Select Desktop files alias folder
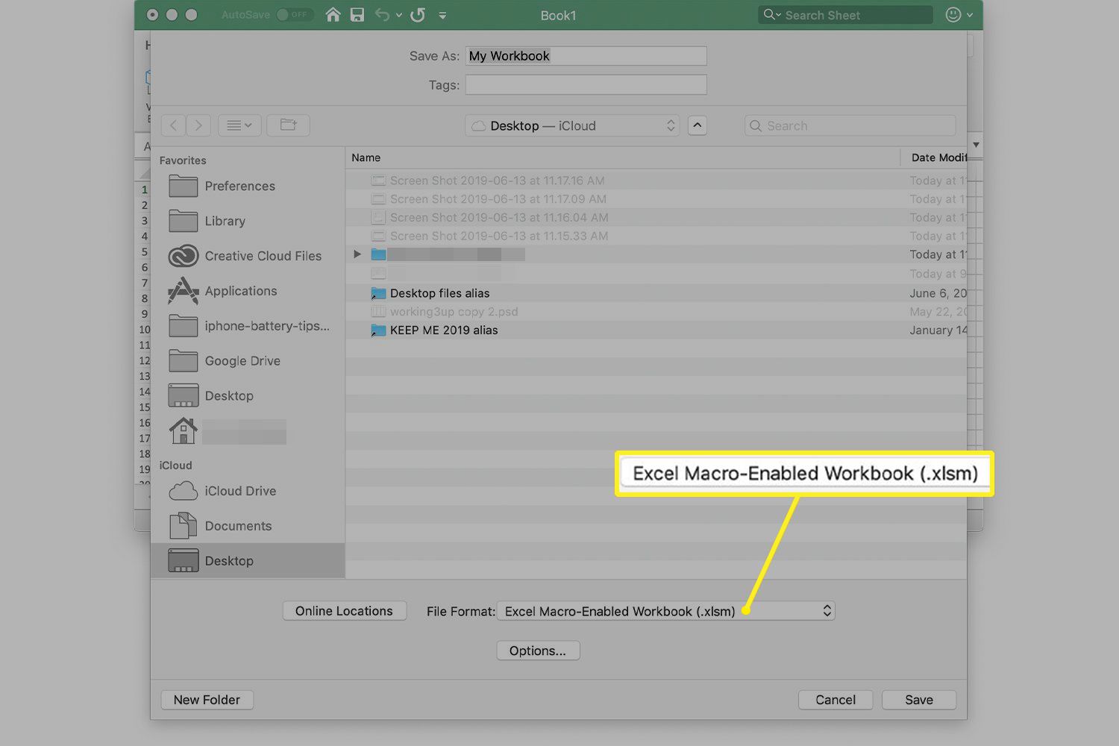The image size is (1119, 746). pyautogui.click(x=656, y=293)
